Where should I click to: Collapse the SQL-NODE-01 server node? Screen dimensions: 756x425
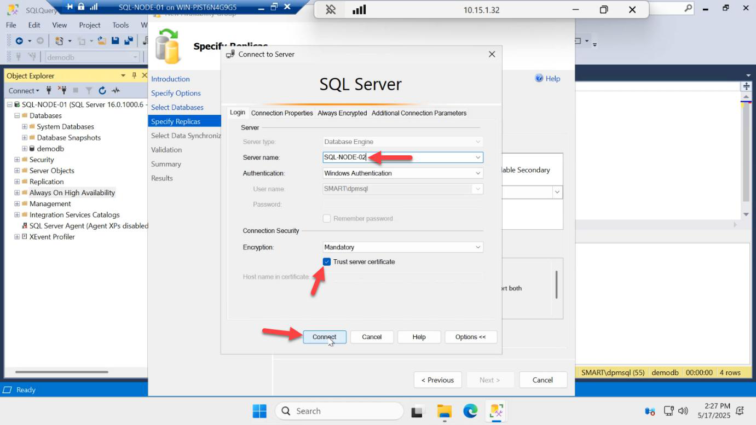click(10, 104)
